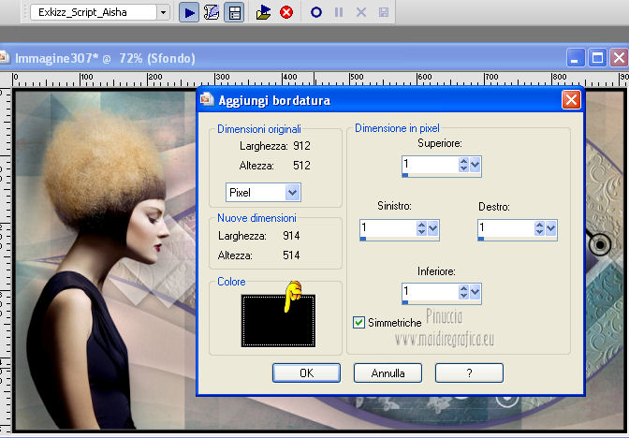Click the Inferiore spinner arrows
Viewport: 629px width, 438px height.
click(463, 292)
